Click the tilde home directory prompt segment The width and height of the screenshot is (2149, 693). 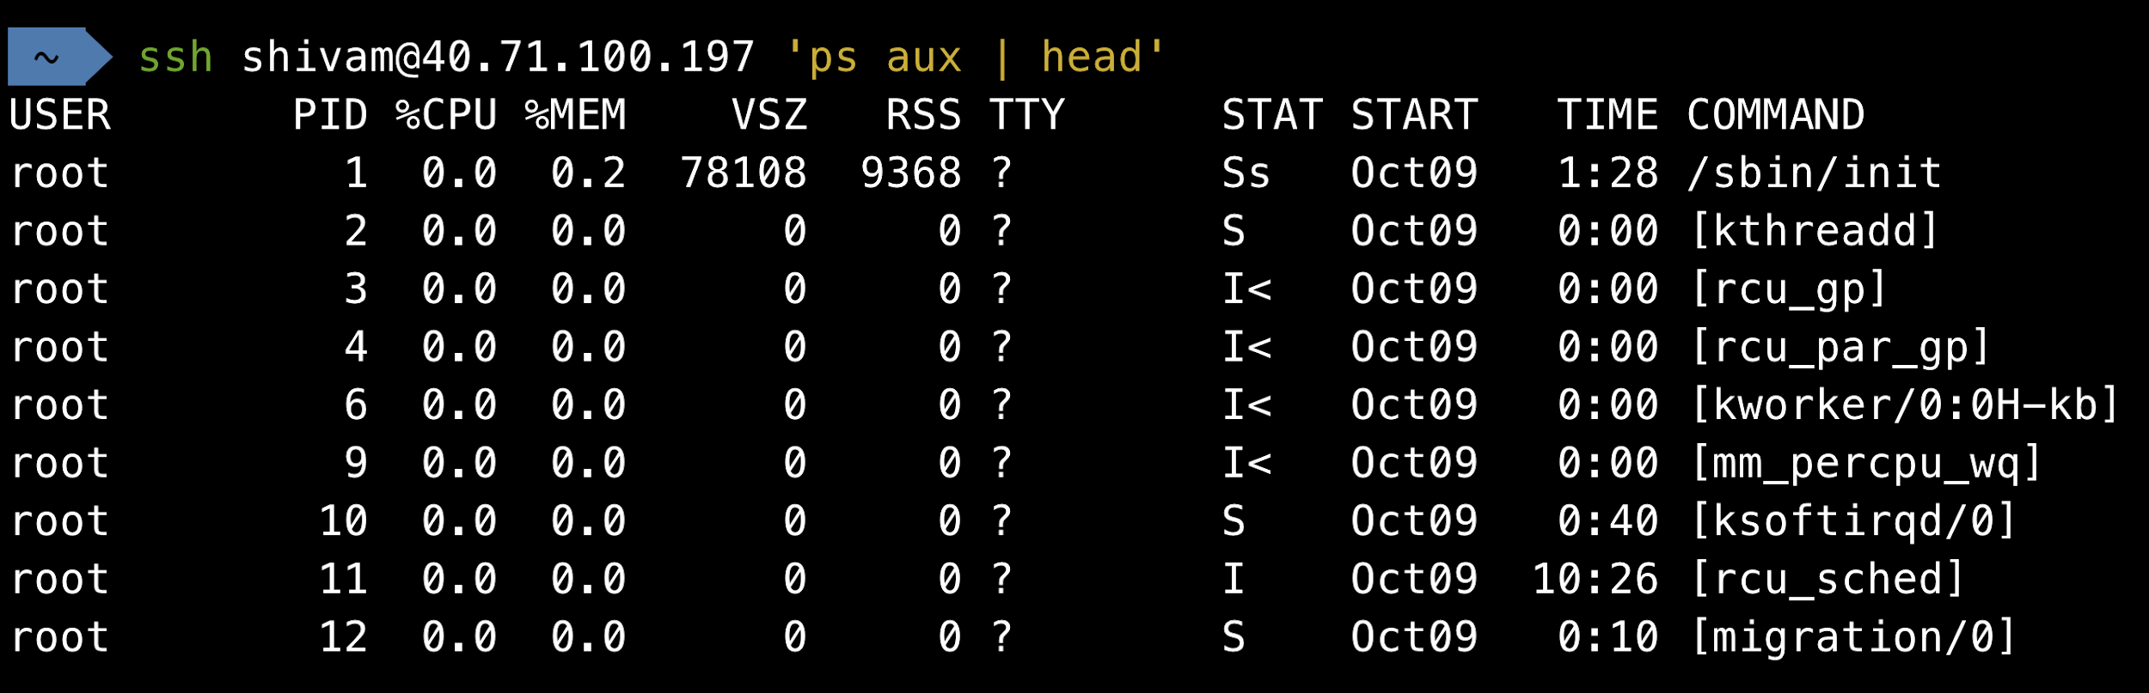(x=47, y=58)
